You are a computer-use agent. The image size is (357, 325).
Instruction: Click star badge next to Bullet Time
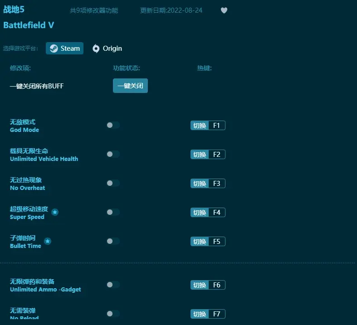[x=48, y=241]
